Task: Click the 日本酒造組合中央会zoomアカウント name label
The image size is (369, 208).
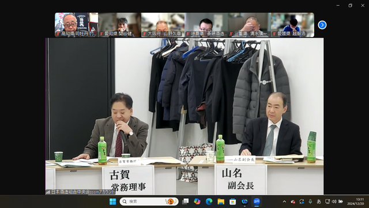Action: pyautogui.click(x=83, y=192)
